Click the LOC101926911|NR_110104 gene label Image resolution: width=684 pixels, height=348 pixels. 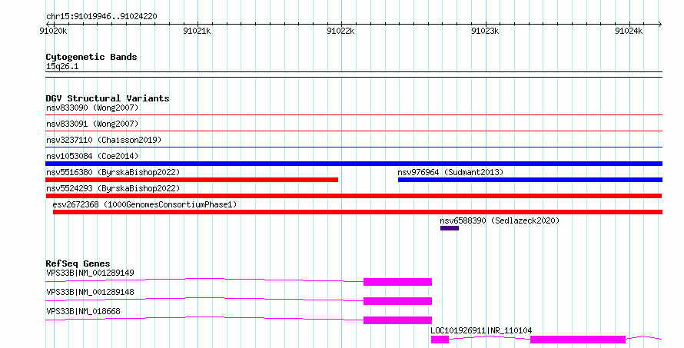tap(482, 330)
